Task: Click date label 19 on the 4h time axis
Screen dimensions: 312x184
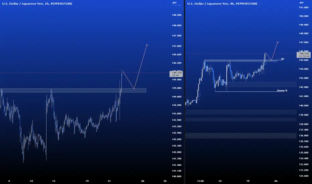Action: click(x=248, y=181)
